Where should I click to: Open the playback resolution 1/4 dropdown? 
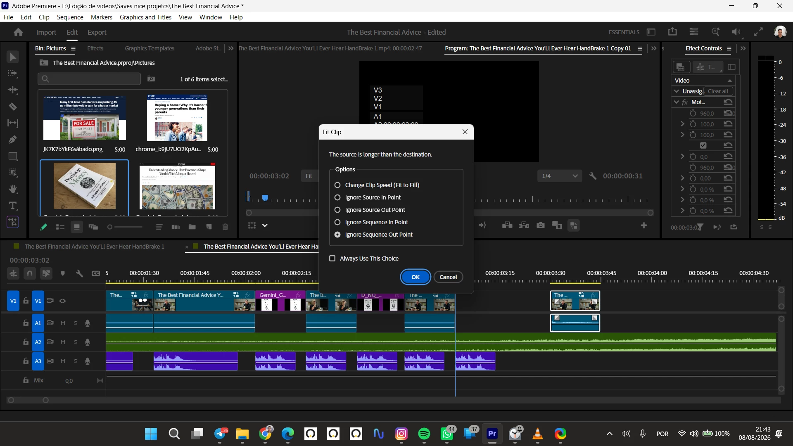click(x=560, y=176)
